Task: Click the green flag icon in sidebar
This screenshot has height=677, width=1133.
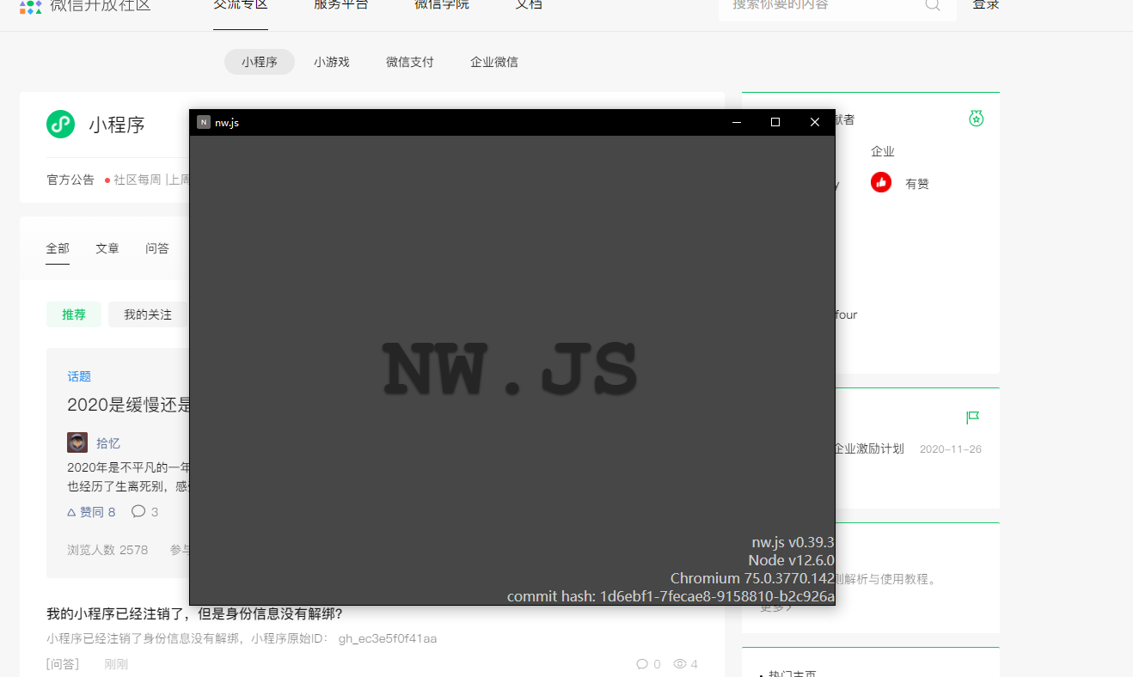Action: (973, 418)
